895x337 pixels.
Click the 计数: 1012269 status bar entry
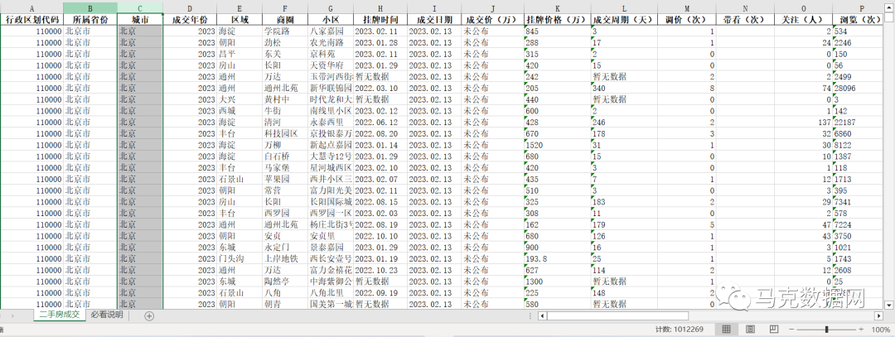click(x=680, y=330)
